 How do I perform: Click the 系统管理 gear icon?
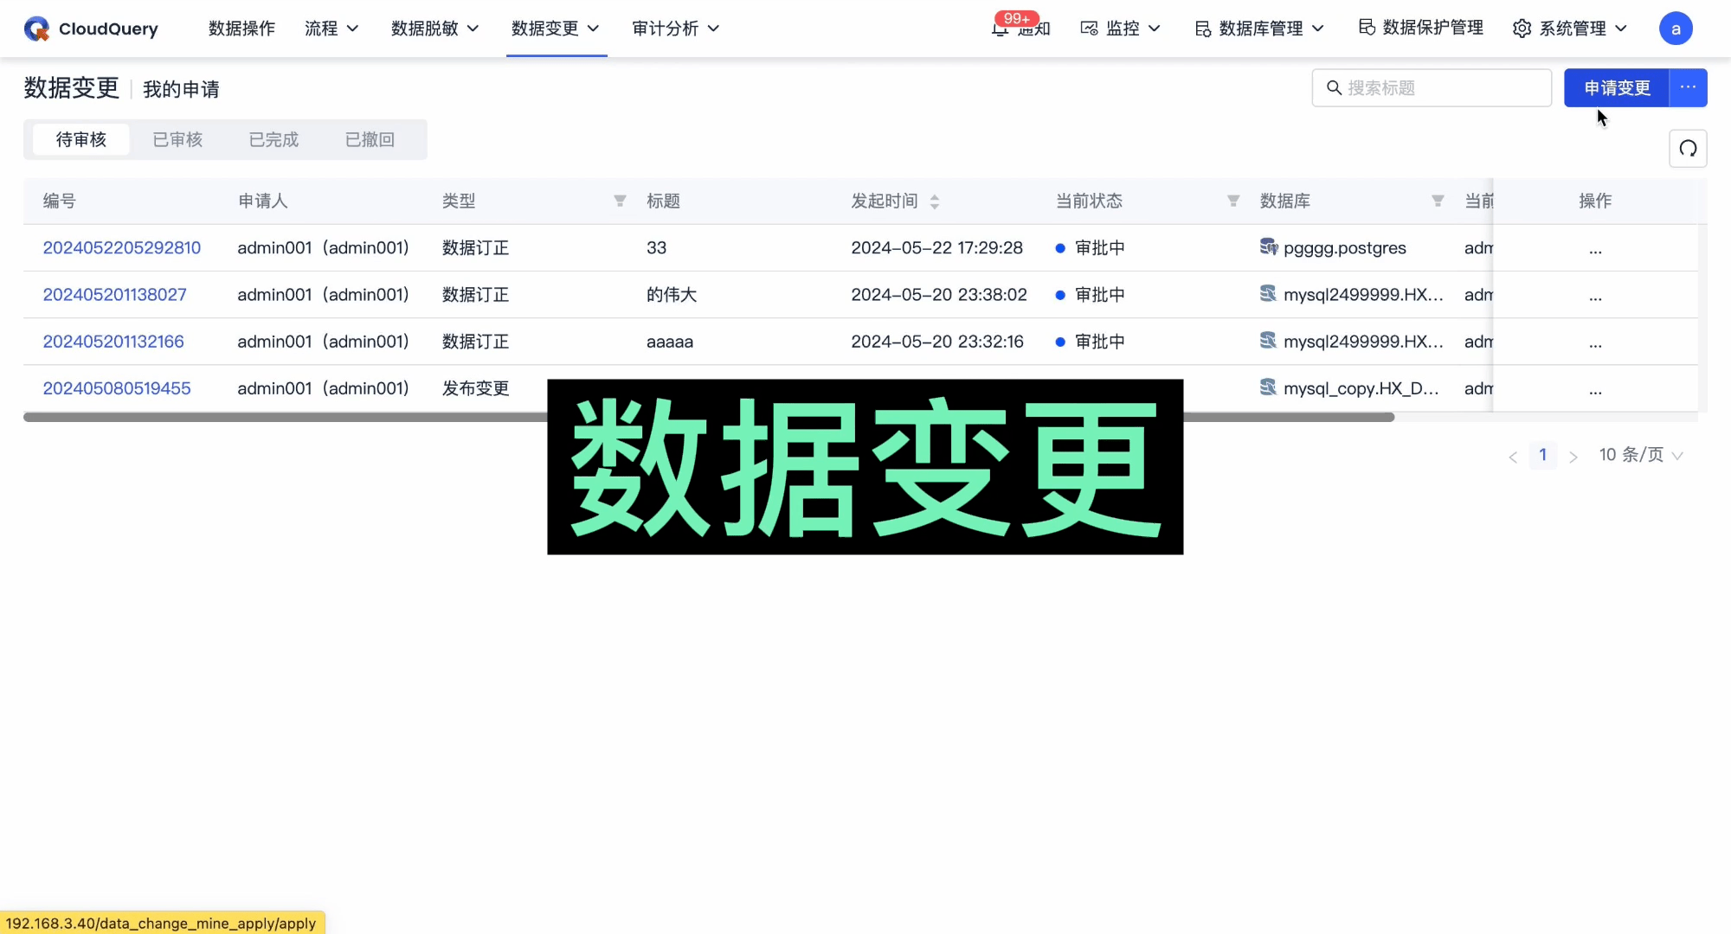click(x=1522, y=28)
